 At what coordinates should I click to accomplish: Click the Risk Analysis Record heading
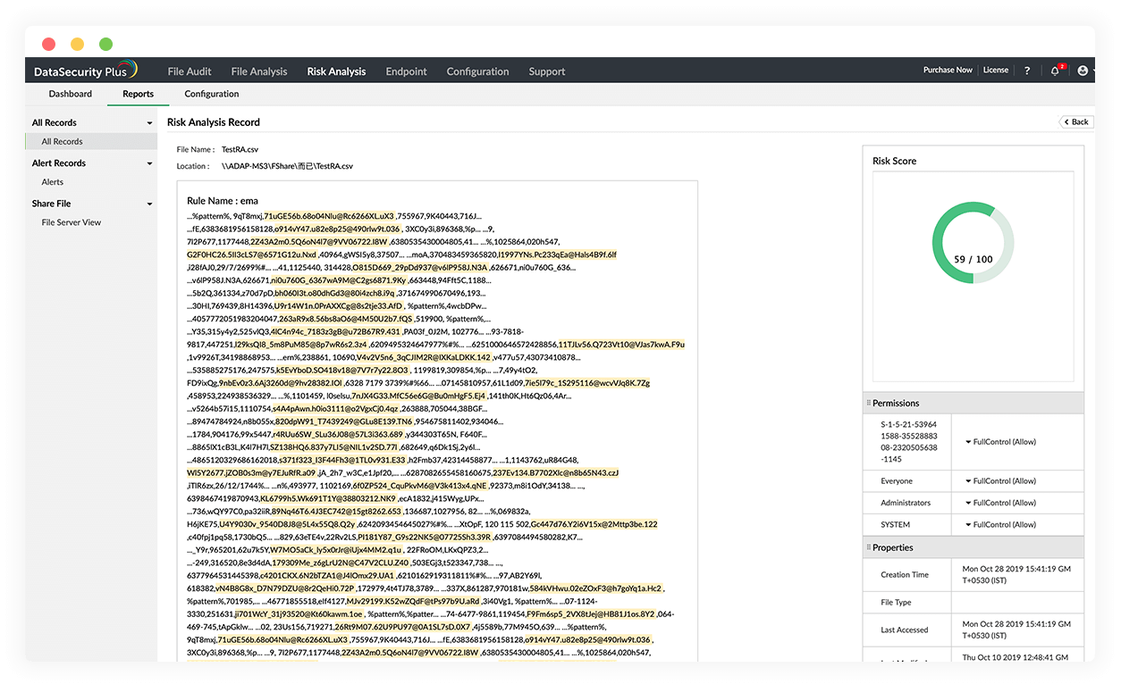pyautogui.click(x=214, y=122)
